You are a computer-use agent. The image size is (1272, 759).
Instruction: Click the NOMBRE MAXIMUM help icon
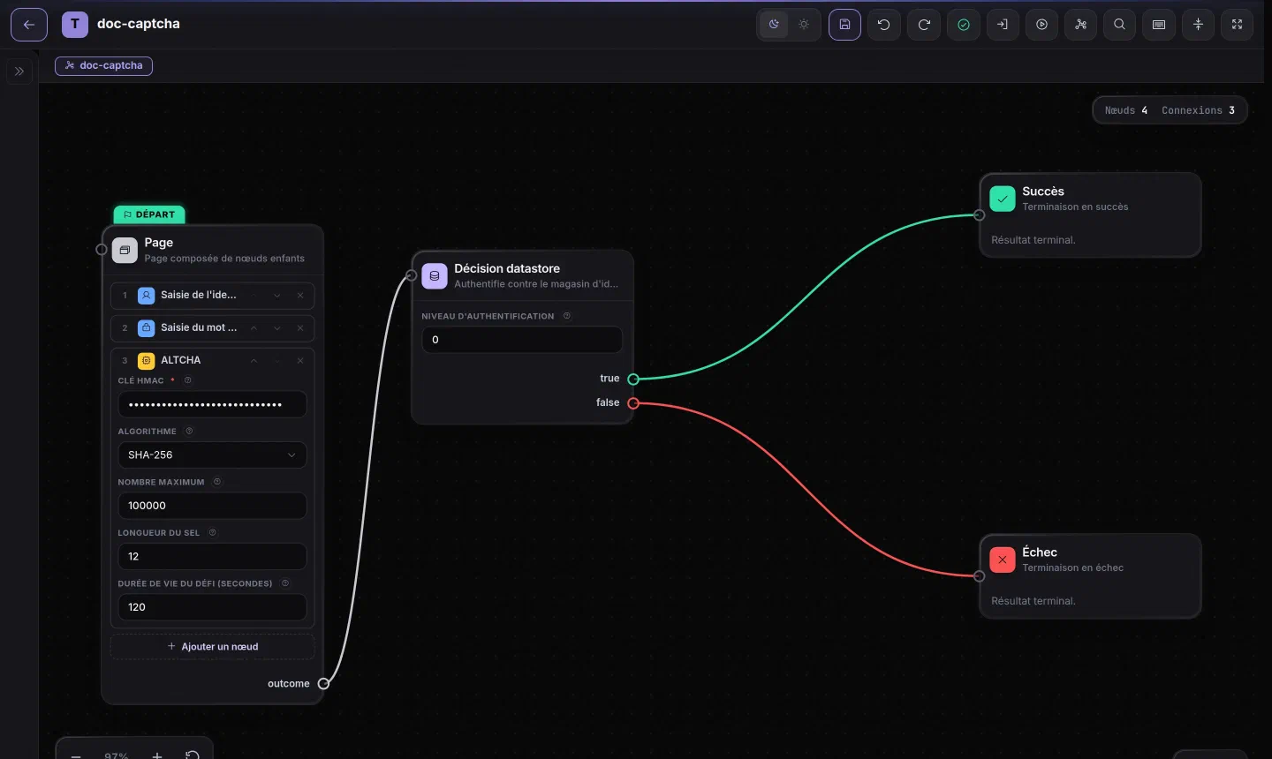pos(217,482)
